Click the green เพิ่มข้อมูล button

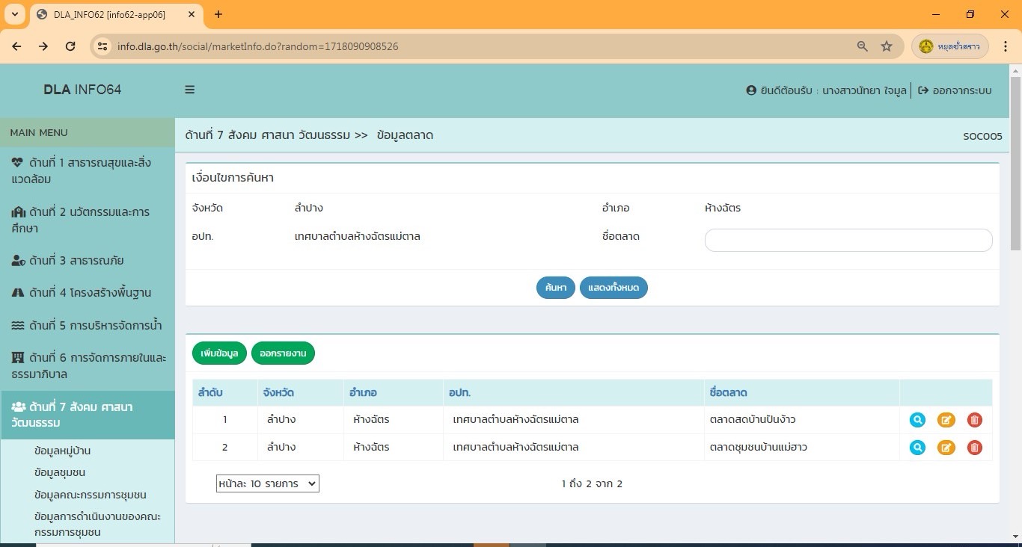tap(219, 353)
